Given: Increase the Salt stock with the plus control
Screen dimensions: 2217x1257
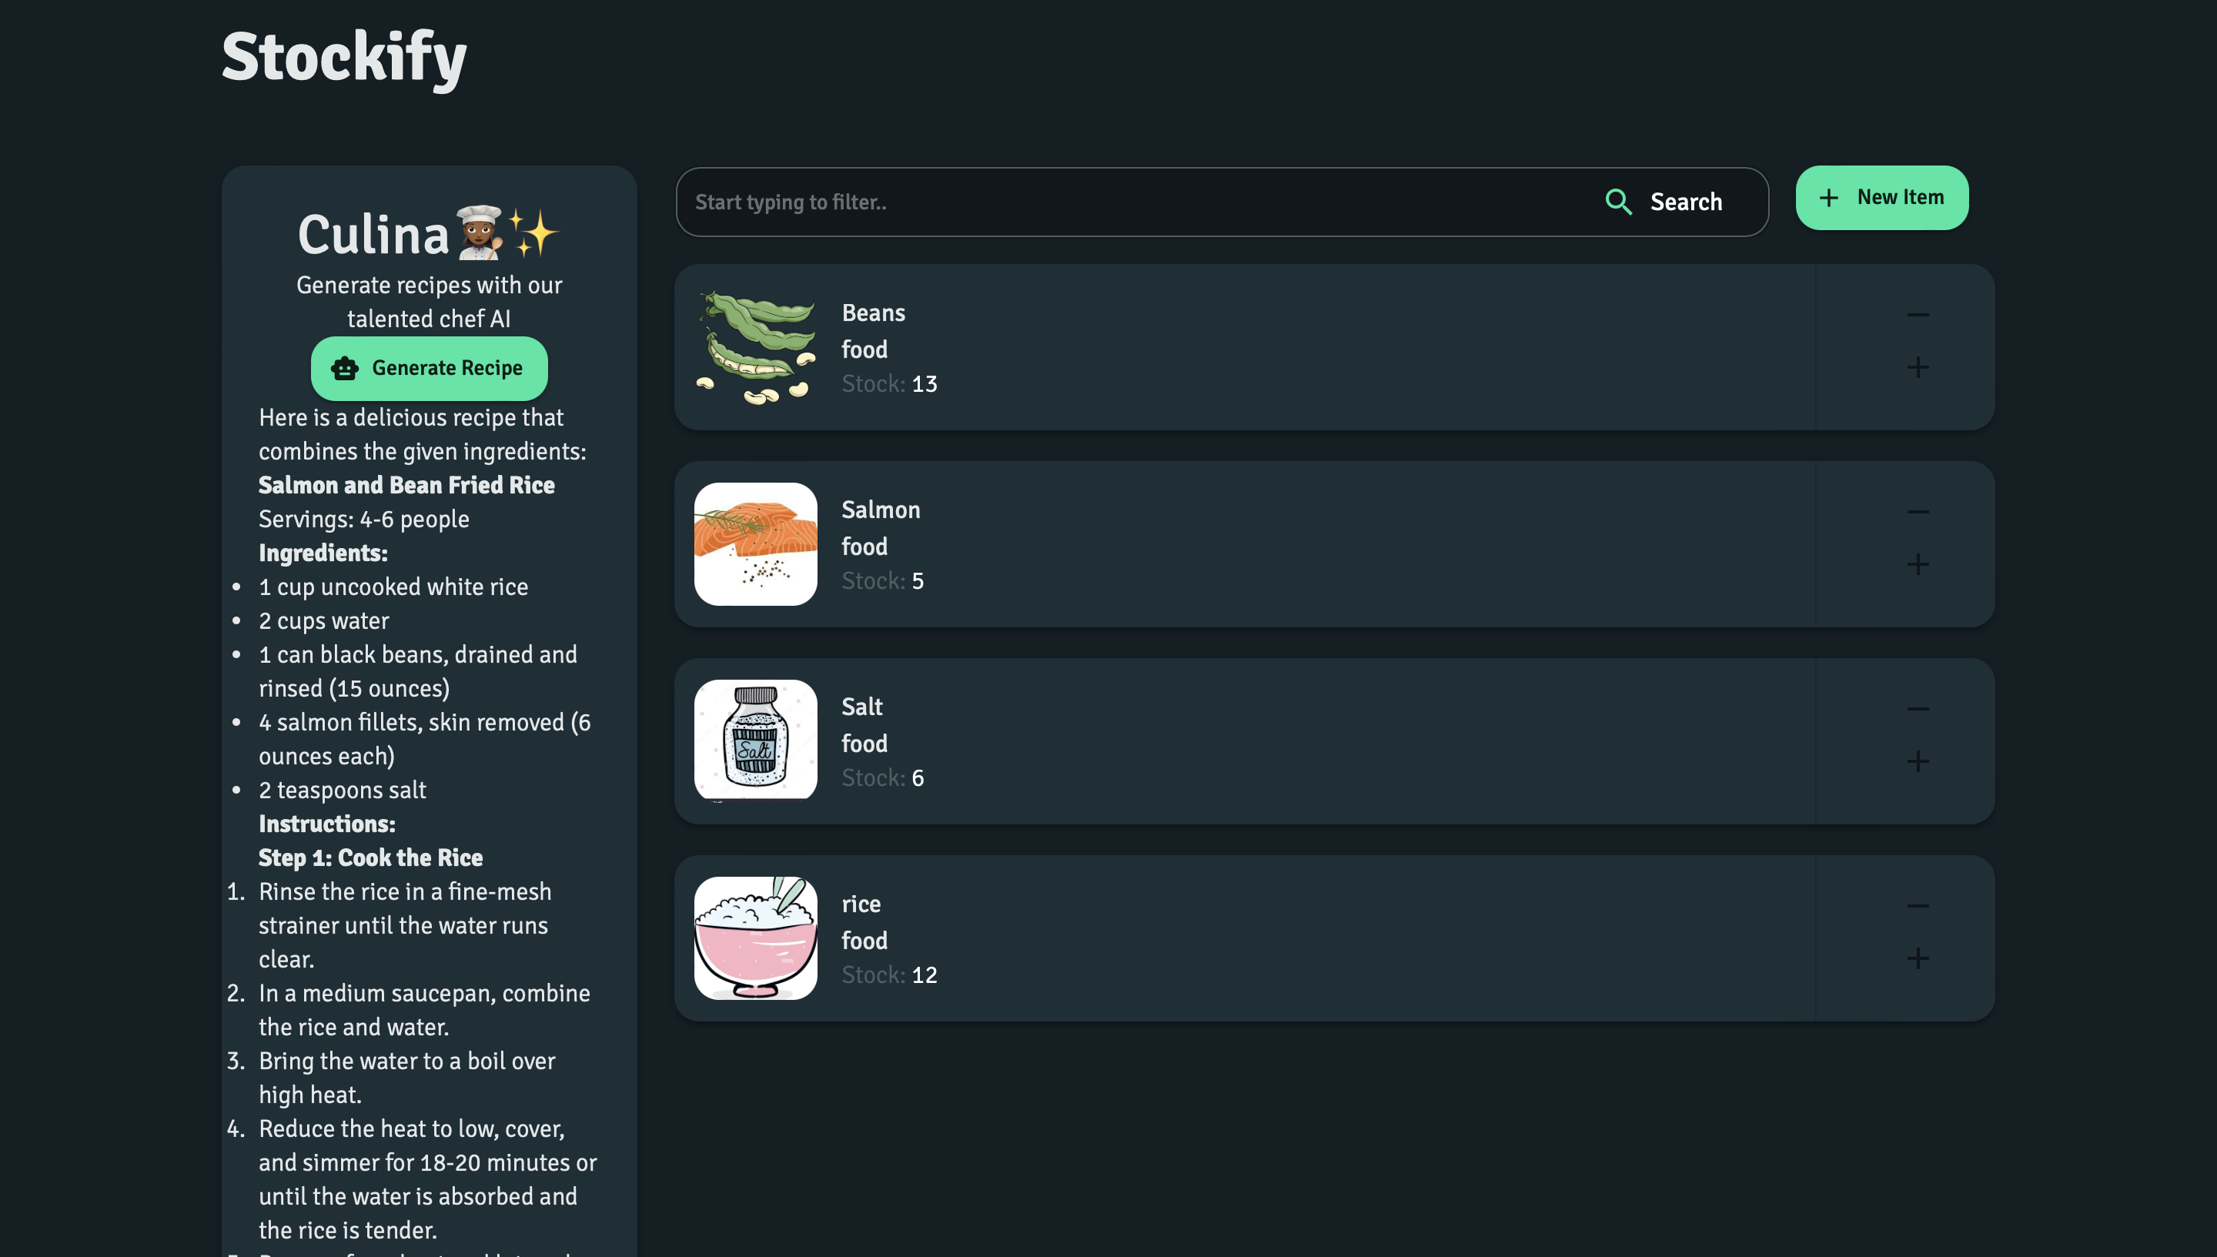Looking at the screenshot, I should click(x=1918, y=760).
